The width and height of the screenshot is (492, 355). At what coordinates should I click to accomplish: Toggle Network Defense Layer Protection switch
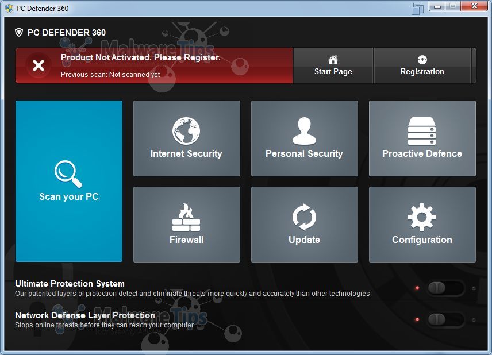[x=445, y=319]
